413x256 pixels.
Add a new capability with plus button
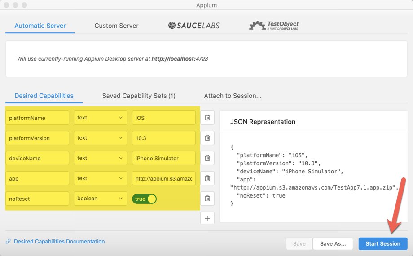tap(207, 218)
